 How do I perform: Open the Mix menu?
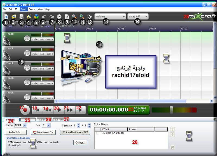pos(17,9)
